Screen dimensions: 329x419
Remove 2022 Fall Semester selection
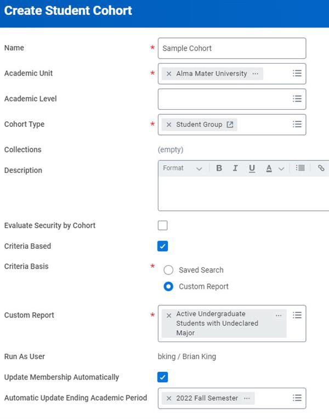[169, 398]
